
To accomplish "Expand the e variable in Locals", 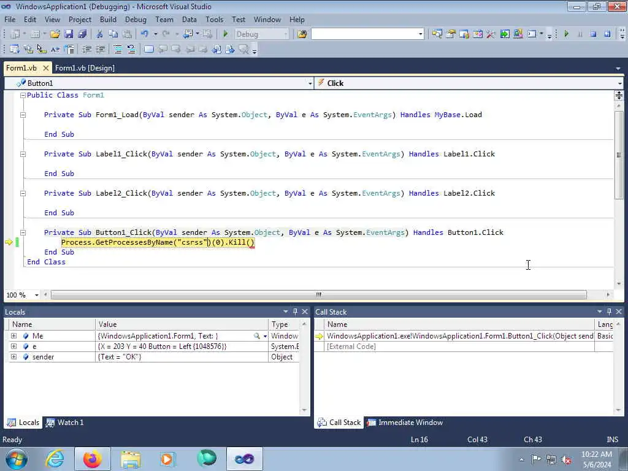I will tap(13, 347).
